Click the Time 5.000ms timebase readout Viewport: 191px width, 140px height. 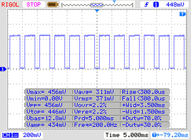click(x=127, y=135)
